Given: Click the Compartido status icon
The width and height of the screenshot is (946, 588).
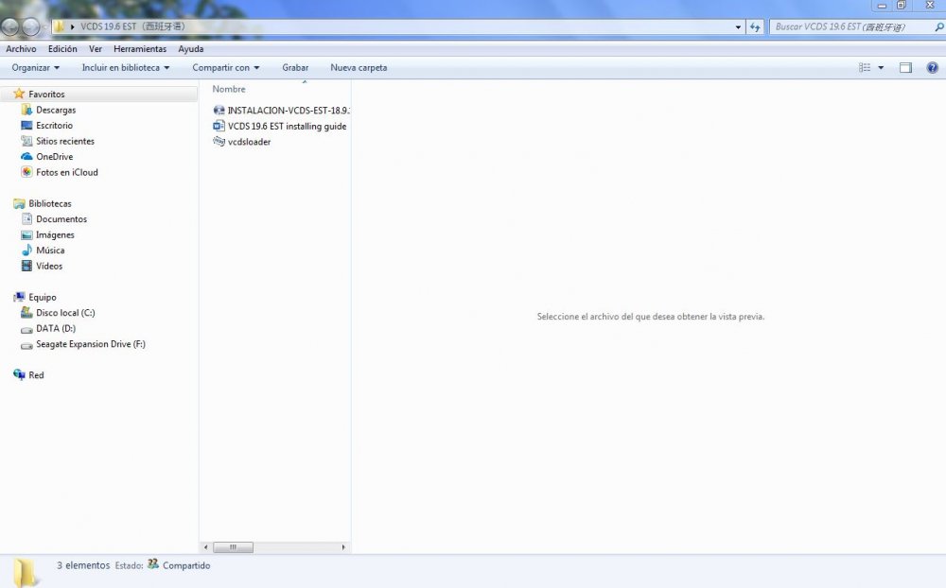Looking at the screenshot, I should click(x=153, y=563).
